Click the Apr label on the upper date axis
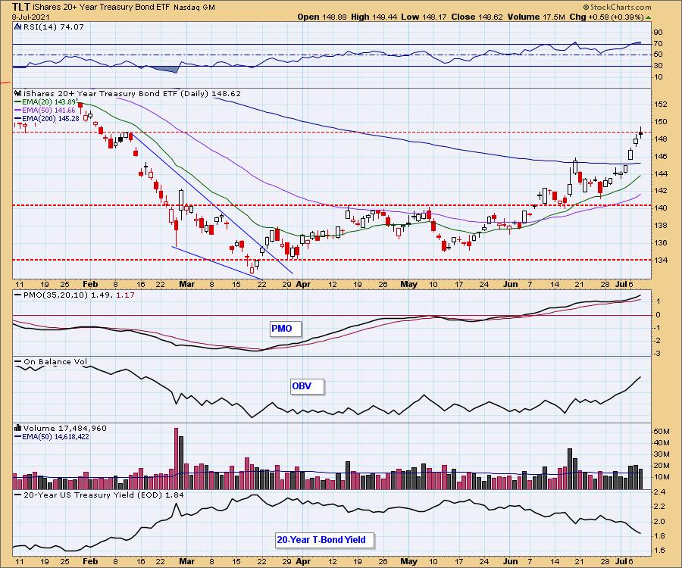This screenshot has height=568, width=682. (x=302, y=284)
